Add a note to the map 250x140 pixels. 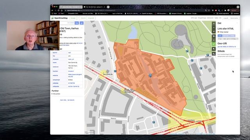click(x=214, y=49)
